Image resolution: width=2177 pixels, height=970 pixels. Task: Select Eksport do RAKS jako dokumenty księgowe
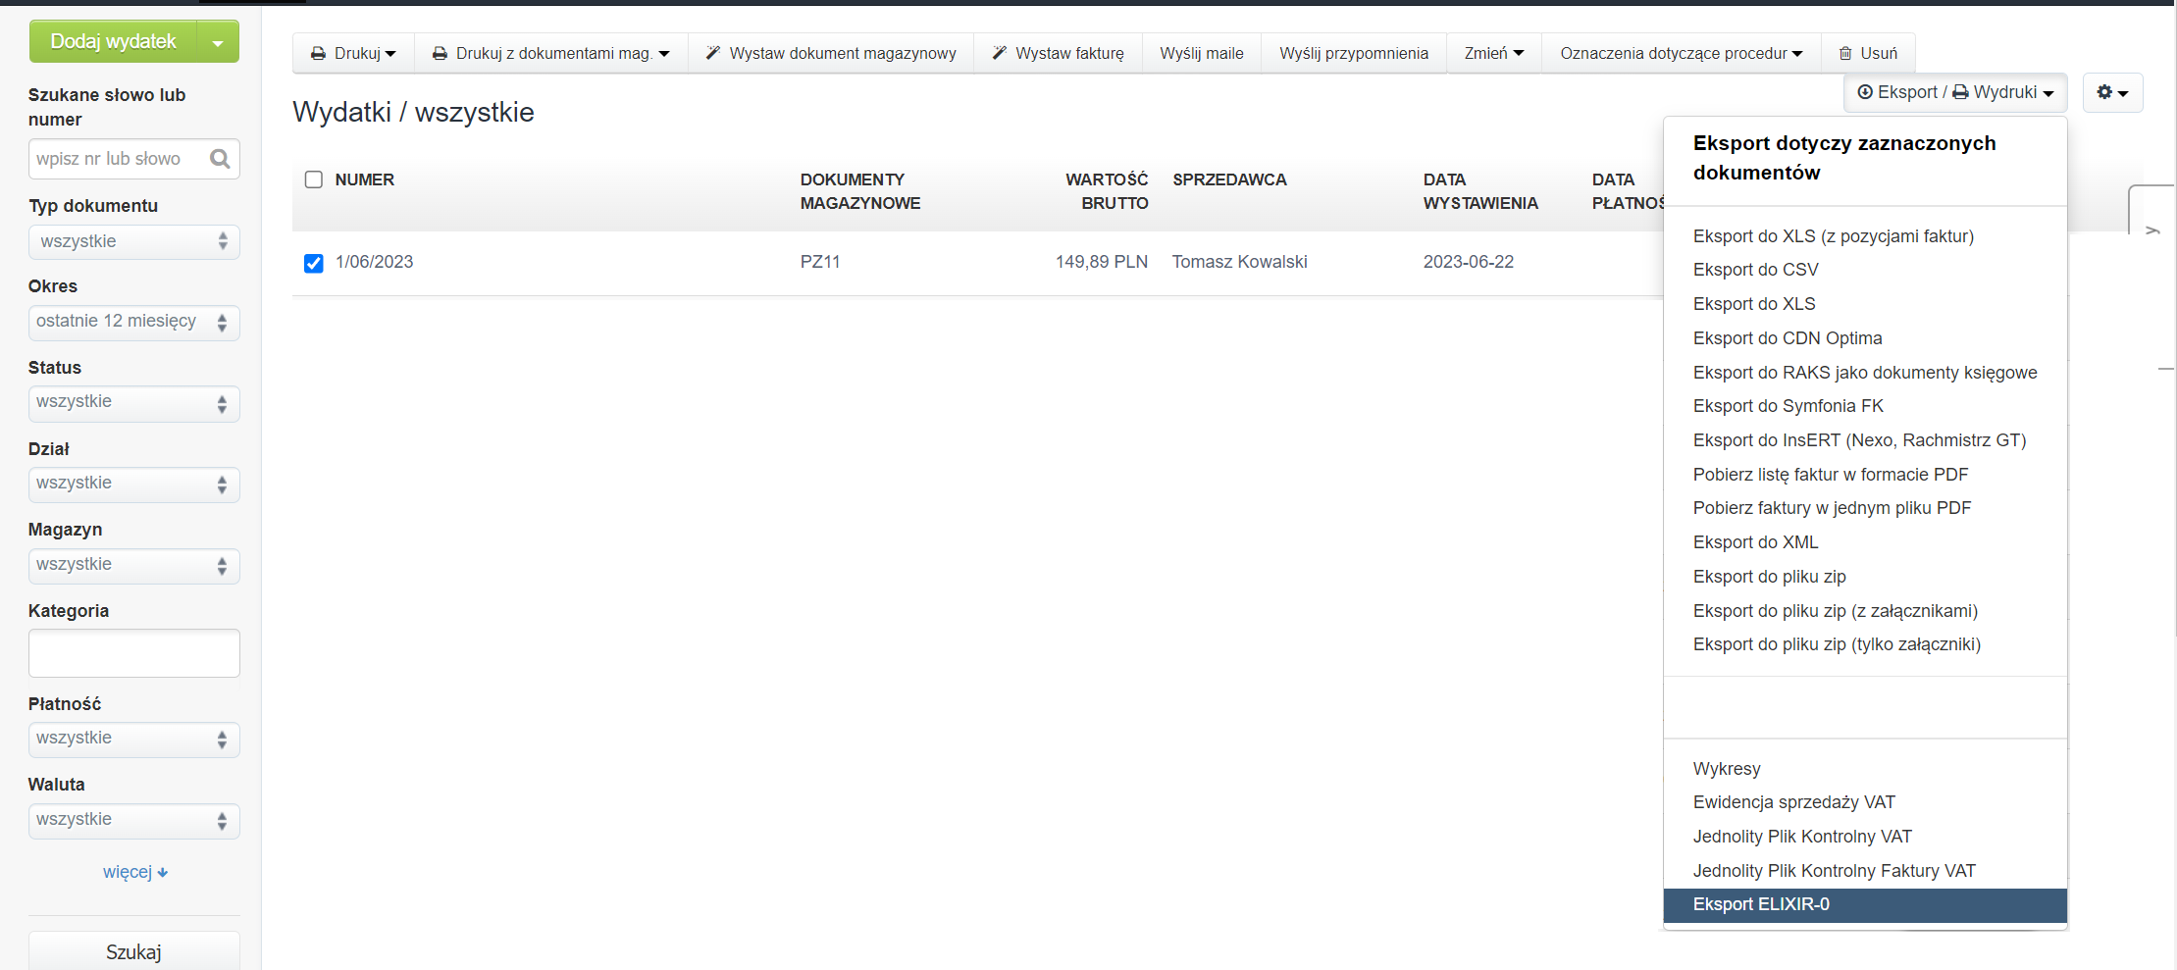(1865, 373)
